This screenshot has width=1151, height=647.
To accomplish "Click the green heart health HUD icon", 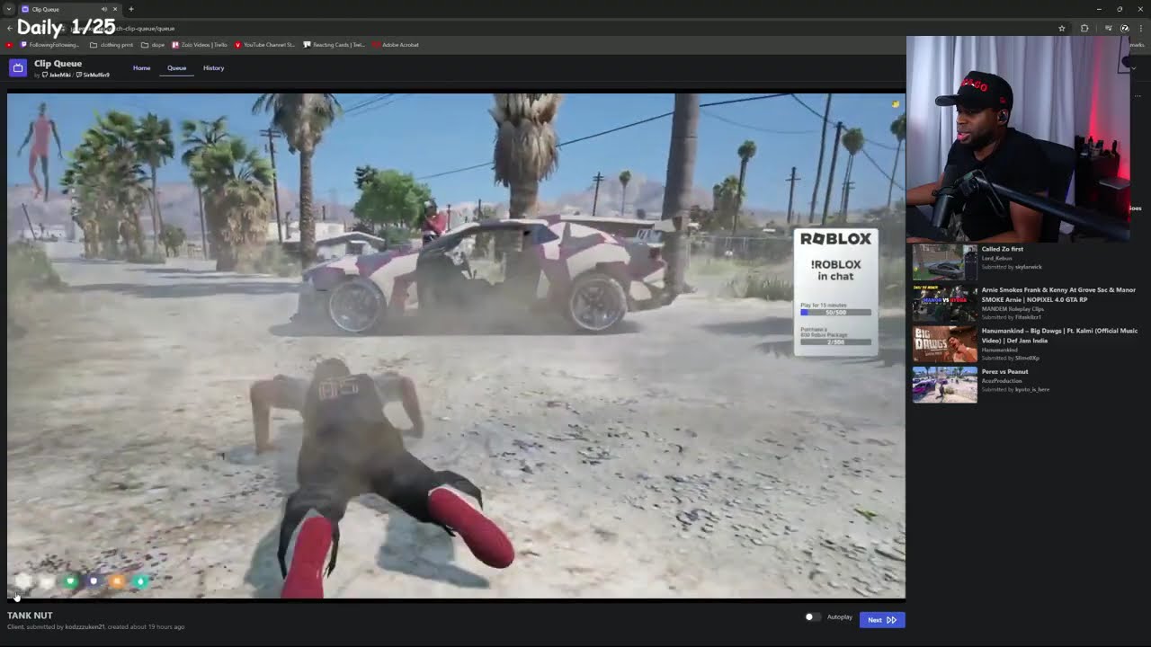I will click(x=70, y=581).
